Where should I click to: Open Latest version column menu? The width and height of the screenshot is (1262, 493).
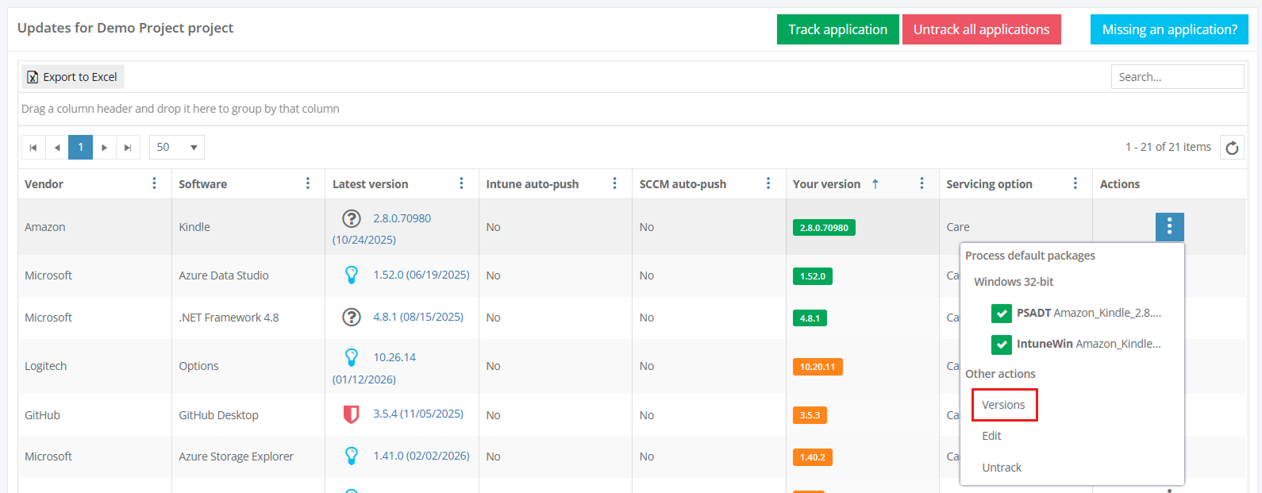point(461,183)
